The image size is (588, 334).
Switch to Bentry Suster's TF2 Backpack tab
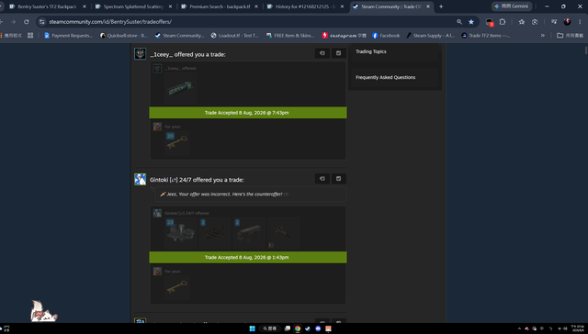47,6
